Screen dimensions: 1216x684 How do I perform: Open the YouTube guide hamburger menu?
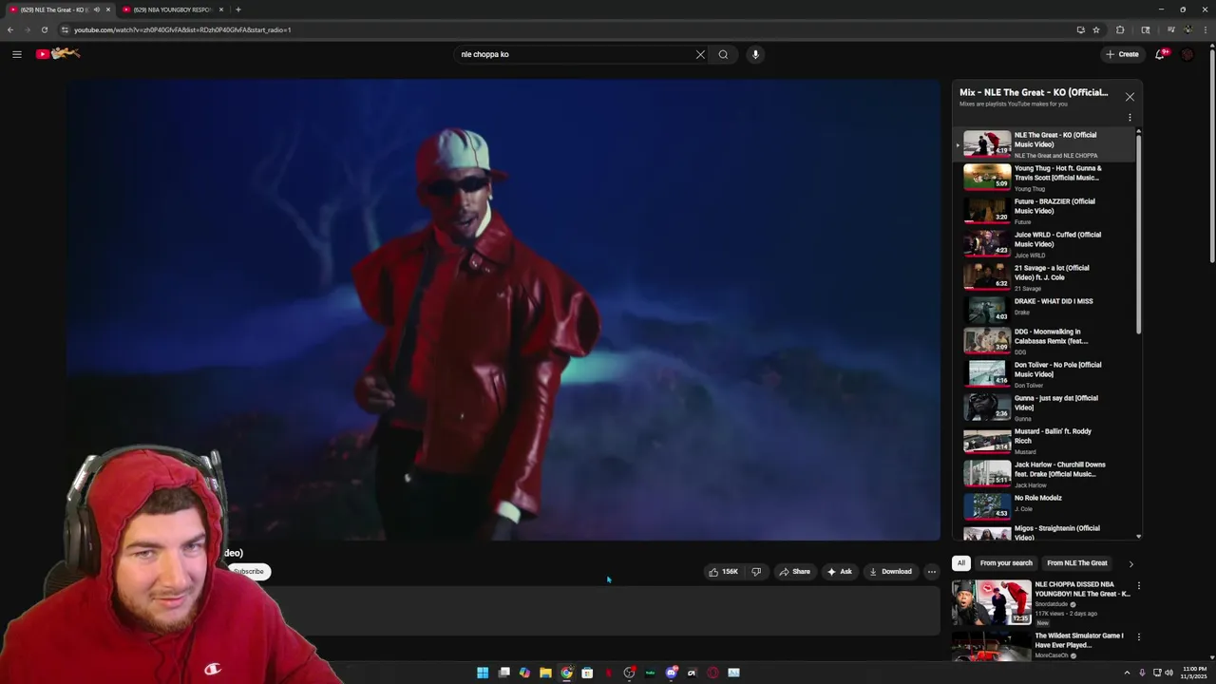point(17,54)
